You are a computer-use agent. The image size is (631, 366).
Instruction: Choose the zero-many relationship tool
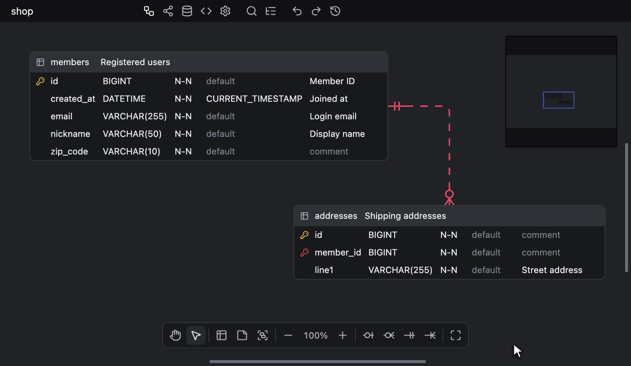(389, 335)
